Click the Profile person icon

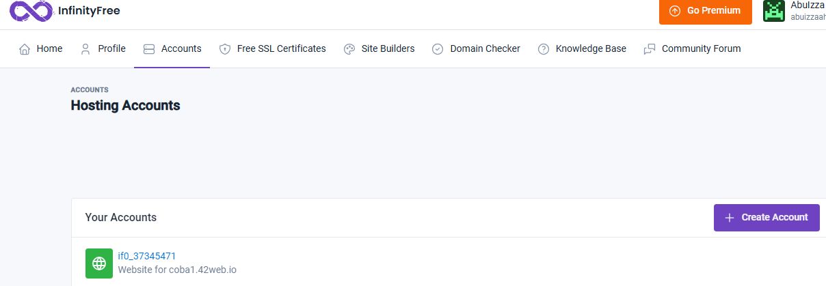[85, 49]
